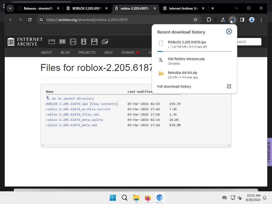Switch to the ROBLOX 2.205.61876 tab
Screen dimensions: 272x204
(87, 8)
